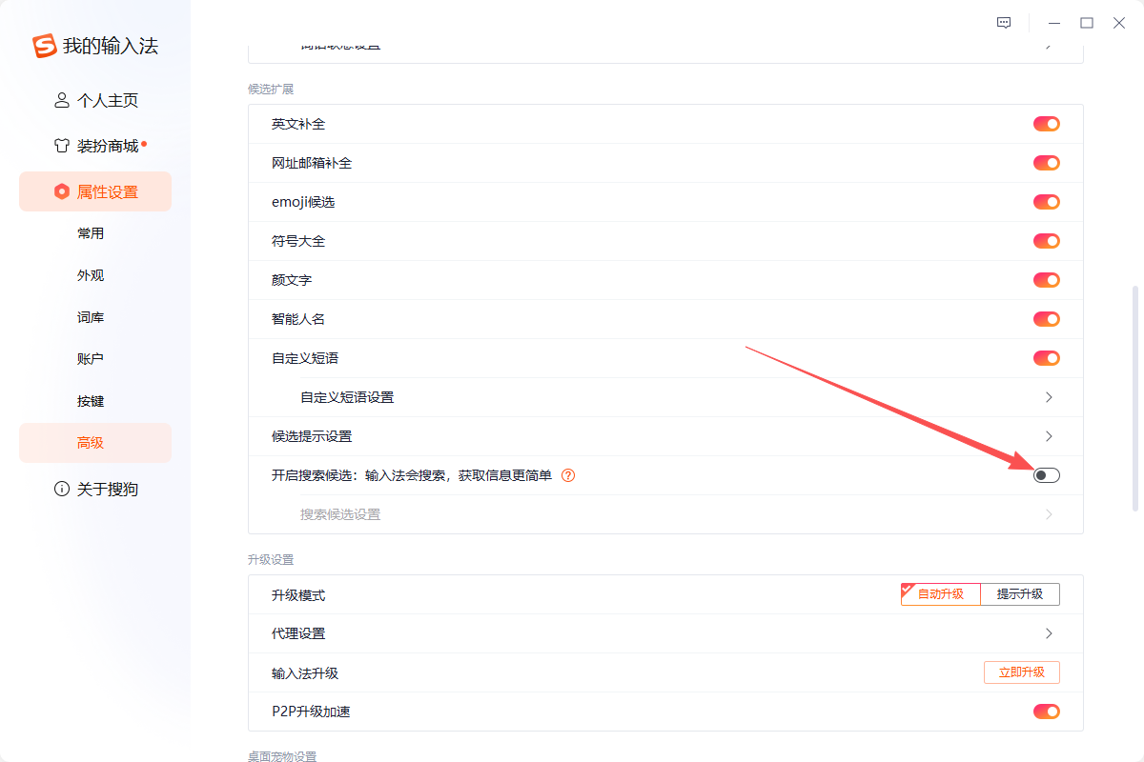This screenshot has height=762, width=1144.
Task: Open the feedback message icon
Action: pos(1004,23)
